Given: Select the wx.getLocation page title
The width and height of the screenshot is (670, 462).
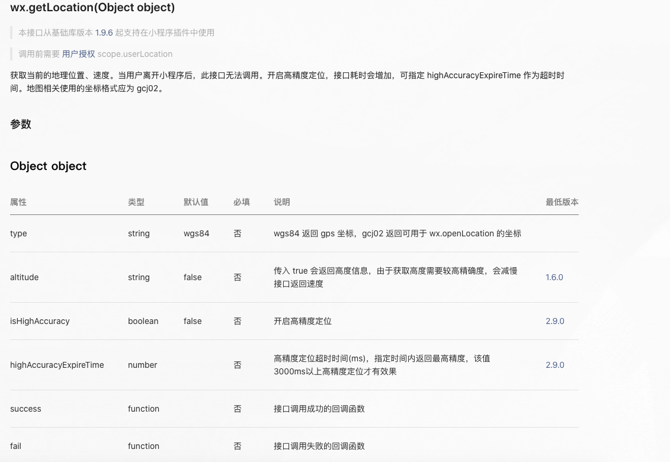Looking at the screenshot, I should click(x=92, y=8).
